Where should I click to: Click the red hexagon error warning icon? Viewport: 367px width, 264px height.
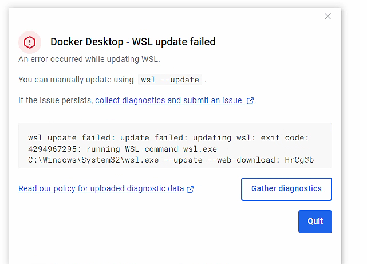click(30, 42)
